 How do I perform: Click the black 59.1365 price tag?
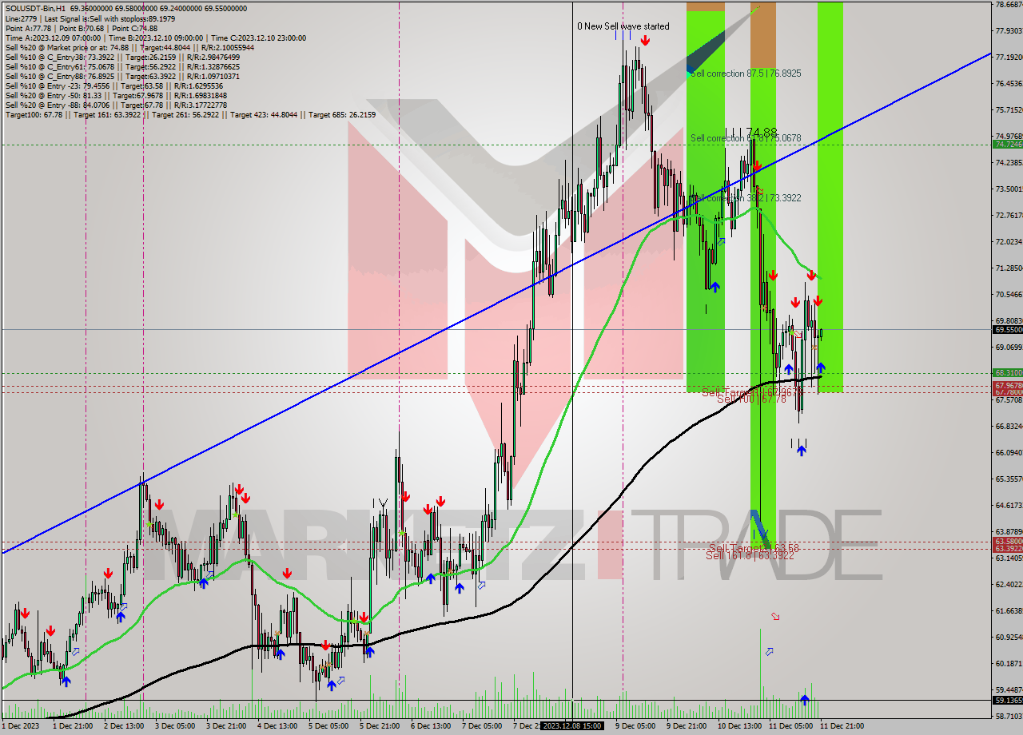[1008, 701]
